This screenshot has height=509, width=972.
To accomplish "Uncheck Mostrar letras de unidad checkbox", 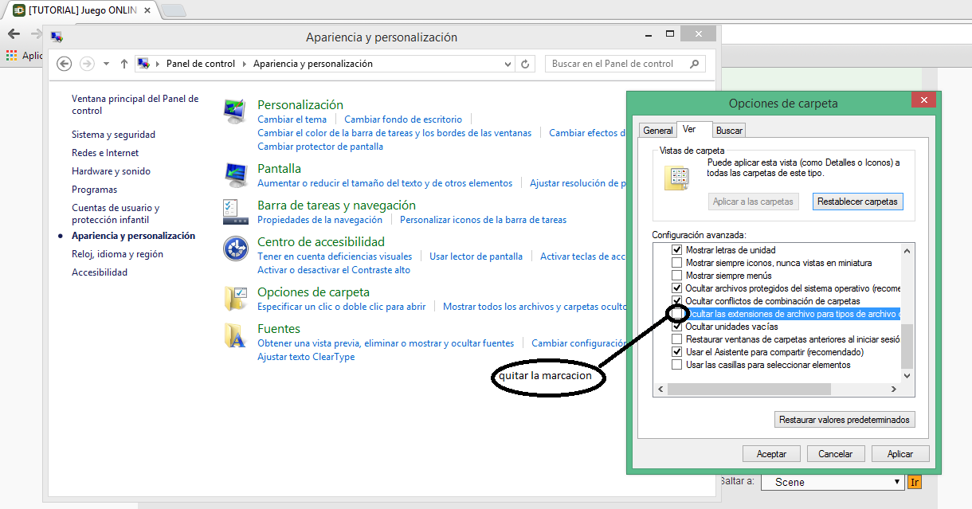I will (x=677, y=250).
